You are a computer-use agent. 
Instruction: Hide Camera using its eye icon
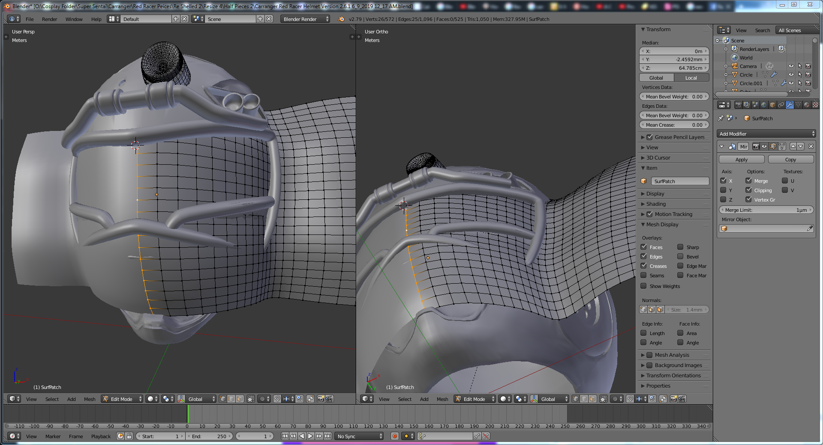pyautogui.click(x=791, y=66)
